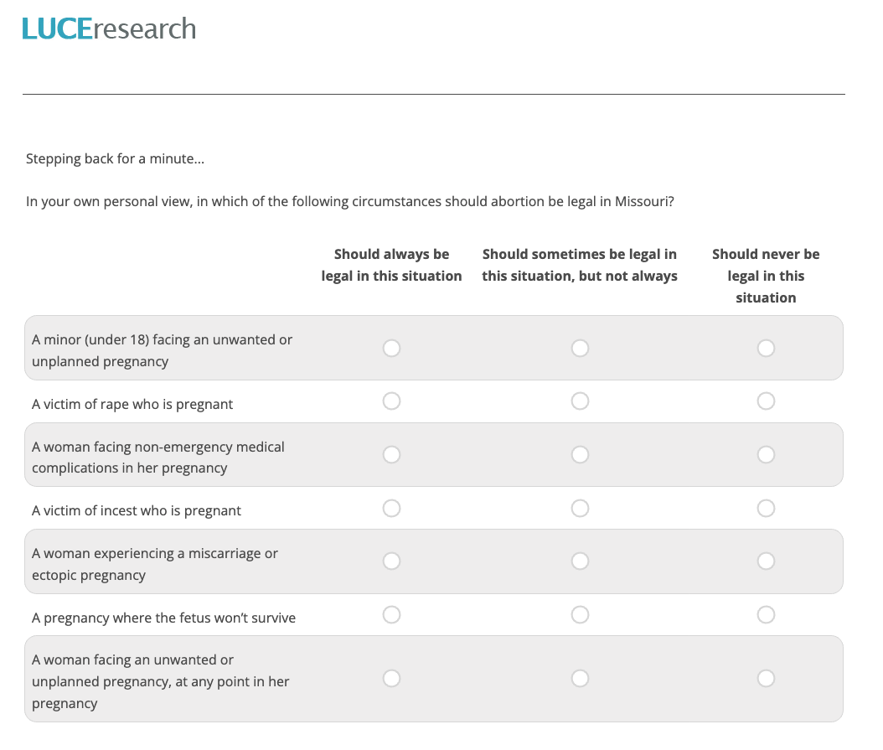Select 'never legal' for miscarriage or ectopic pregnancy
The image size is (883, 750).
[x=766, y=561]
